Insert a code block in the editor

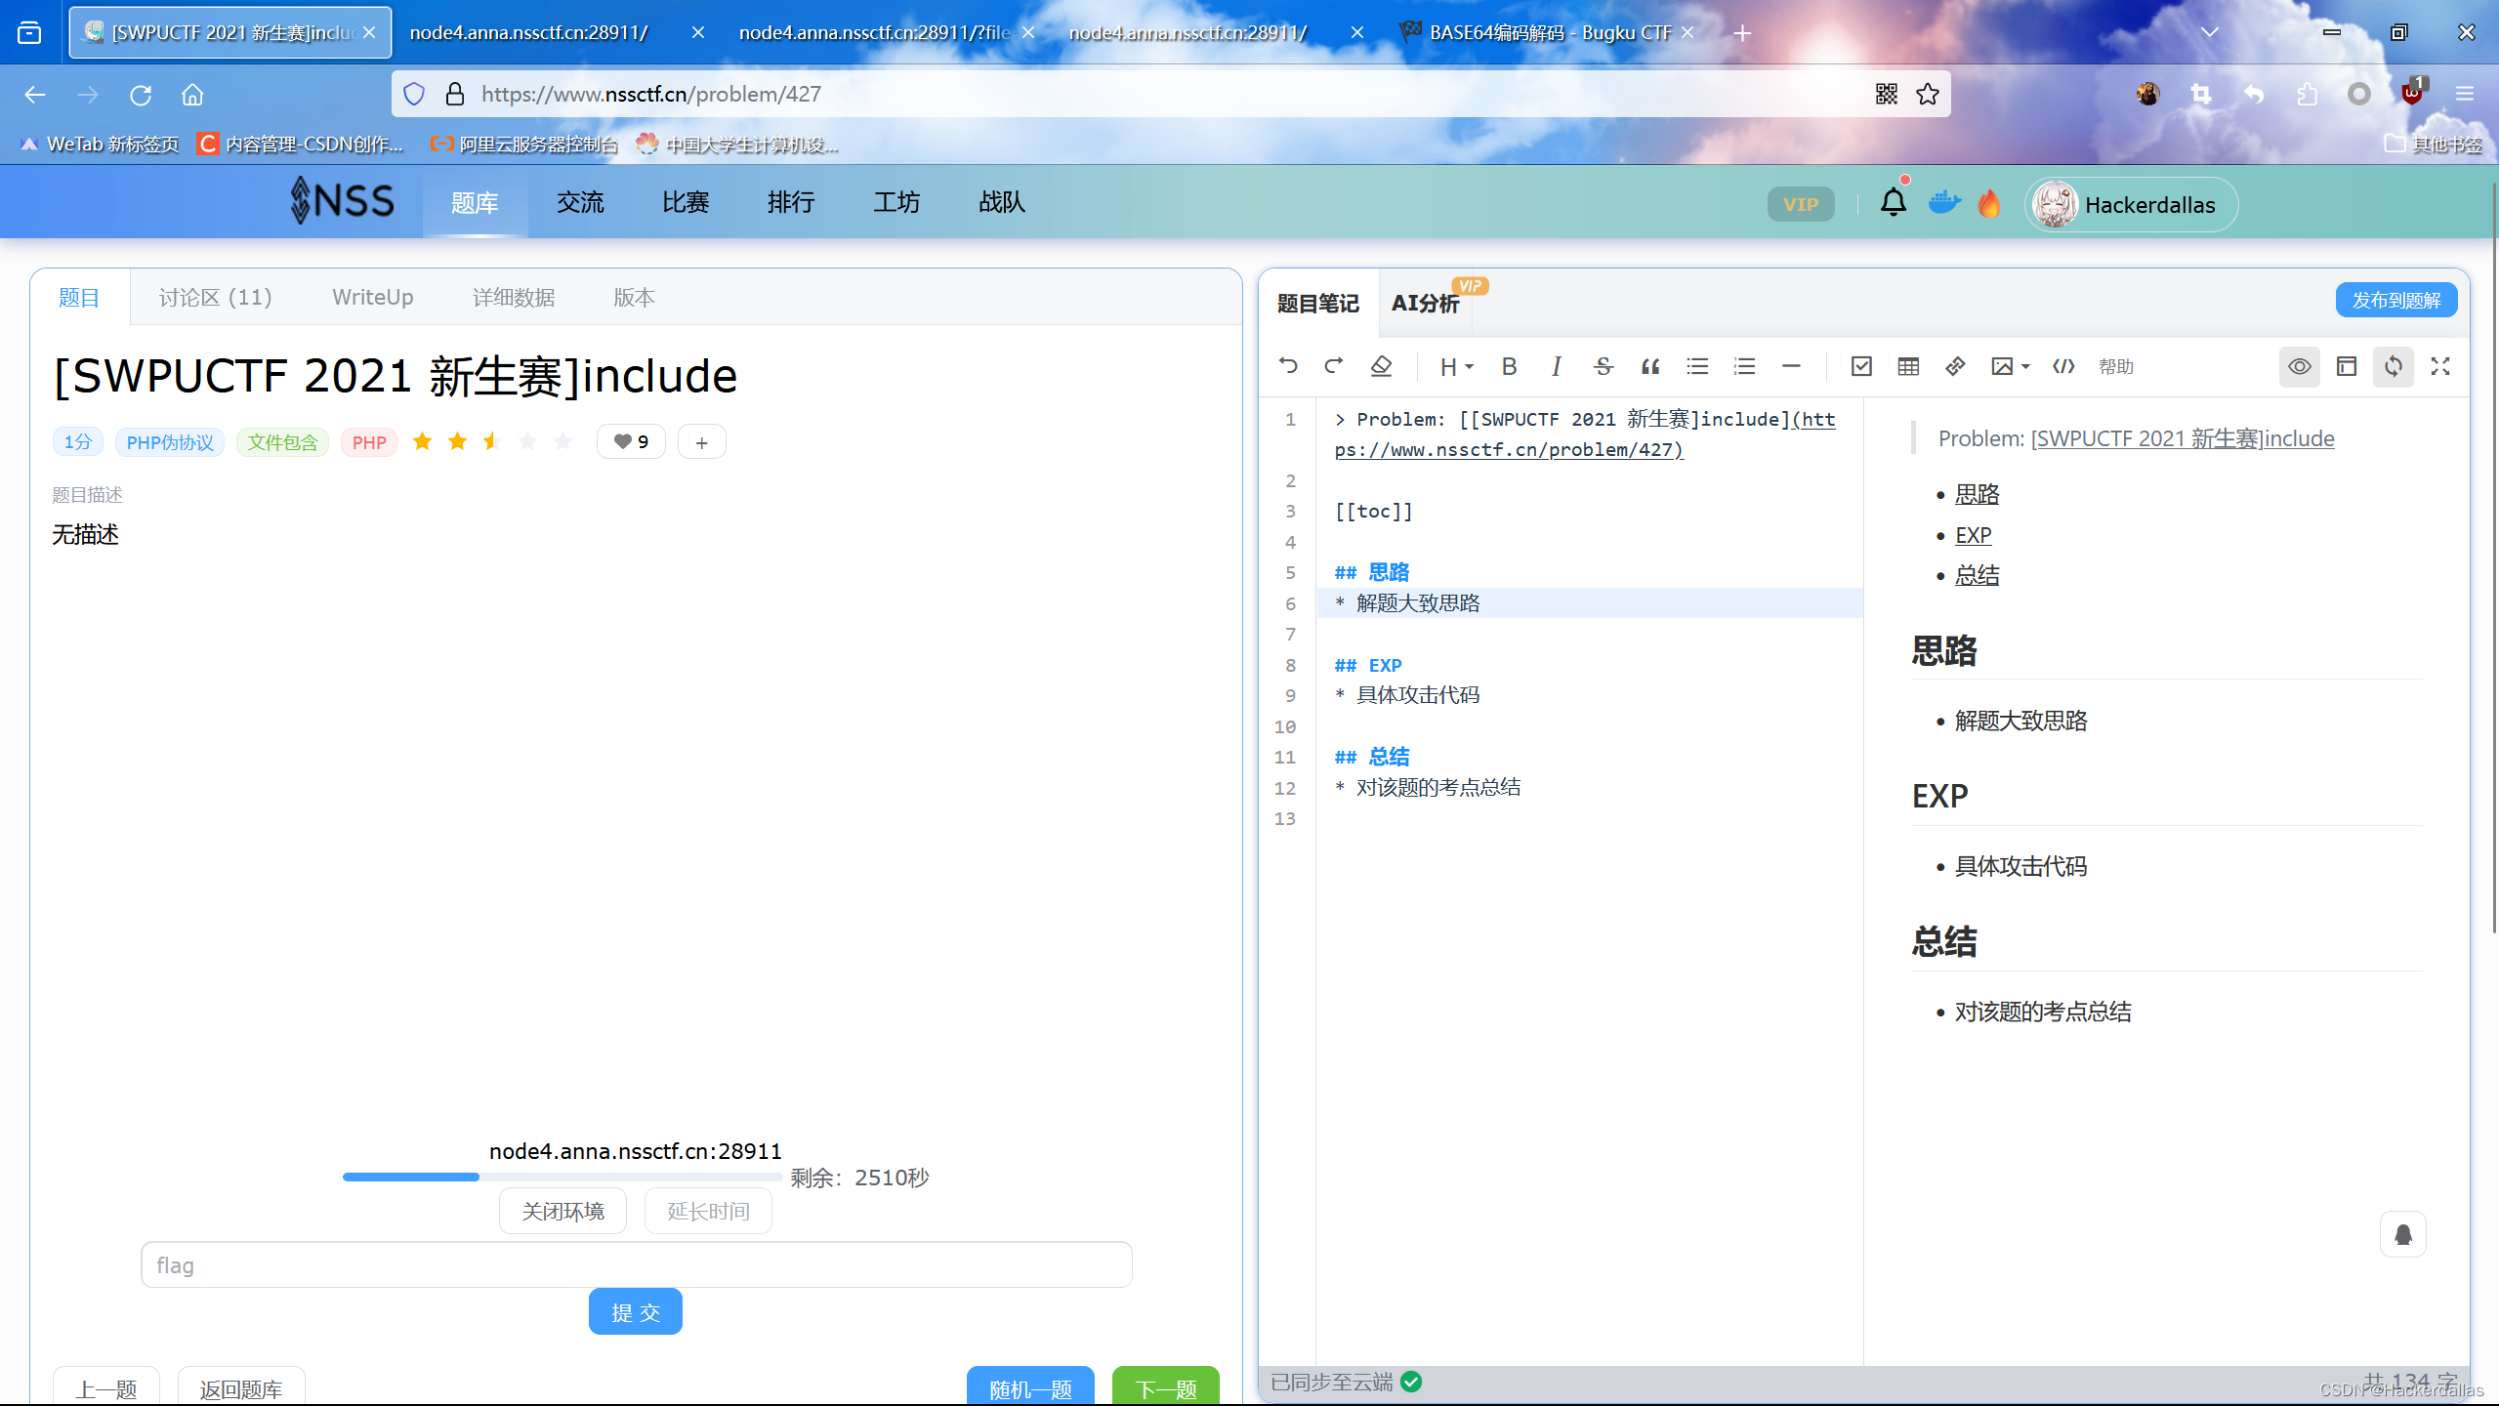pyautogui.click(x=2062, y=366)
